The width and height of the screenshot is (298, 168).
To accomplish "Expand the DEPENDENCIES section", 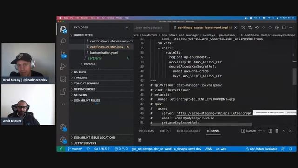I will (x=102, y=89).
